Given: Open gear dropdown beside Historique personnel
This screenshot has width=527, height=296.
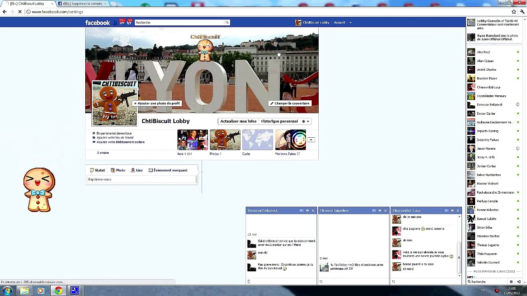Looking at the screenshot, I should click(x=305, y=121).
